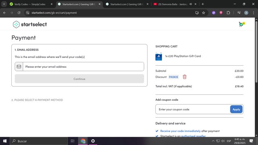This screenshot has width=258, height=145.
Task: View site information icon in address bar
Action: (28, 12)
